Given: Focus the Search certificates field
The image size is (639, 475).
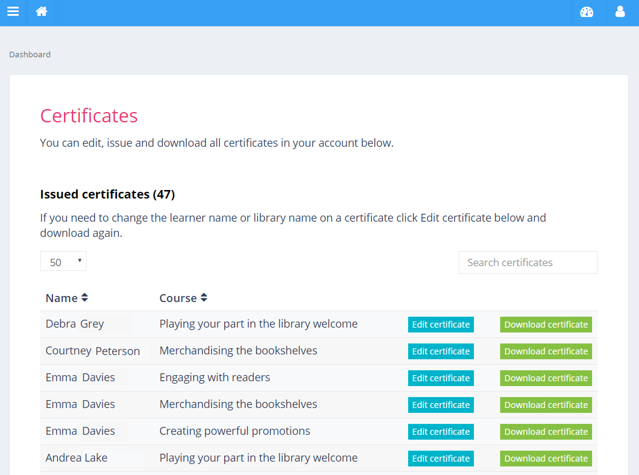Looking at the screenshot, I should (x=528, y=262).
